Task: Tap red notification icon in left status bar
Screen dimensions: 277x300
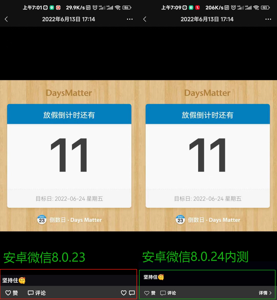Action: [x=58, y=8]
